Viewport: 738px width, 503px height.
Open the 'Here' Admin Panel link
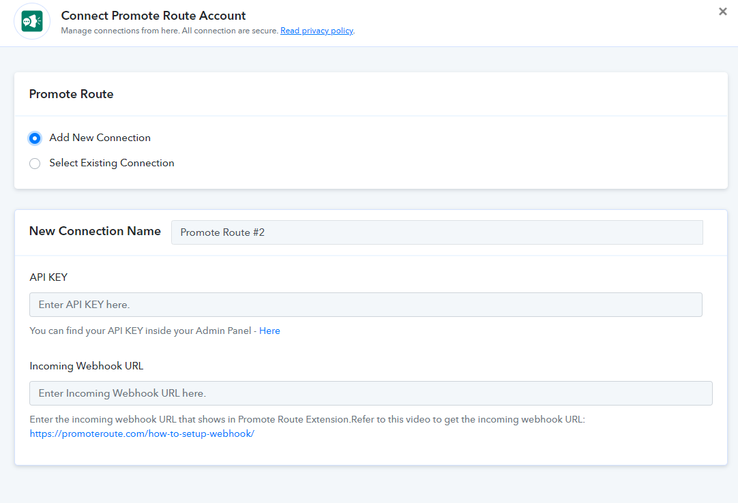(269, 331)
